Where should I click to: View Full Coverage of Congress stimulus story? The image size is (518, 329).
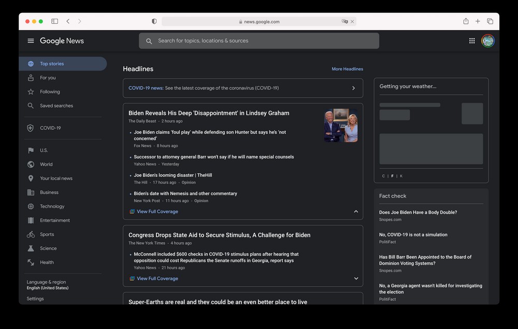coord(157,278)
